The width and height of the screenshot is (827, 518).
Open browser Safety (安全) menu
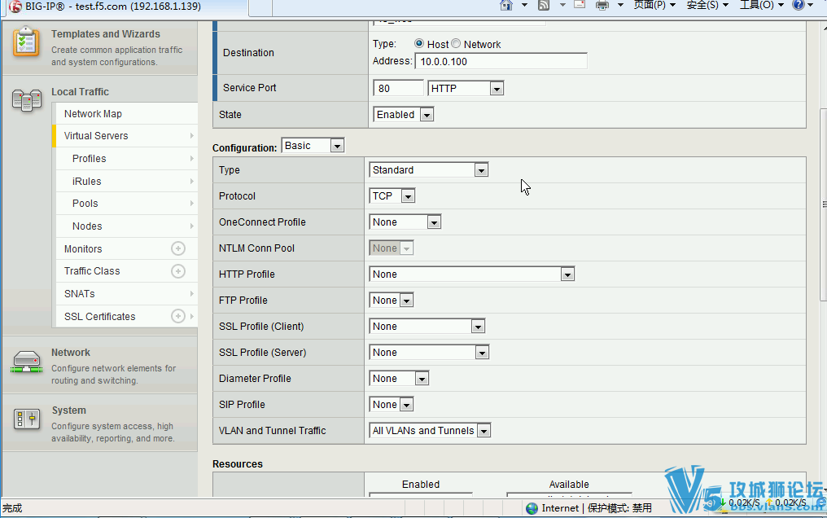707,5
